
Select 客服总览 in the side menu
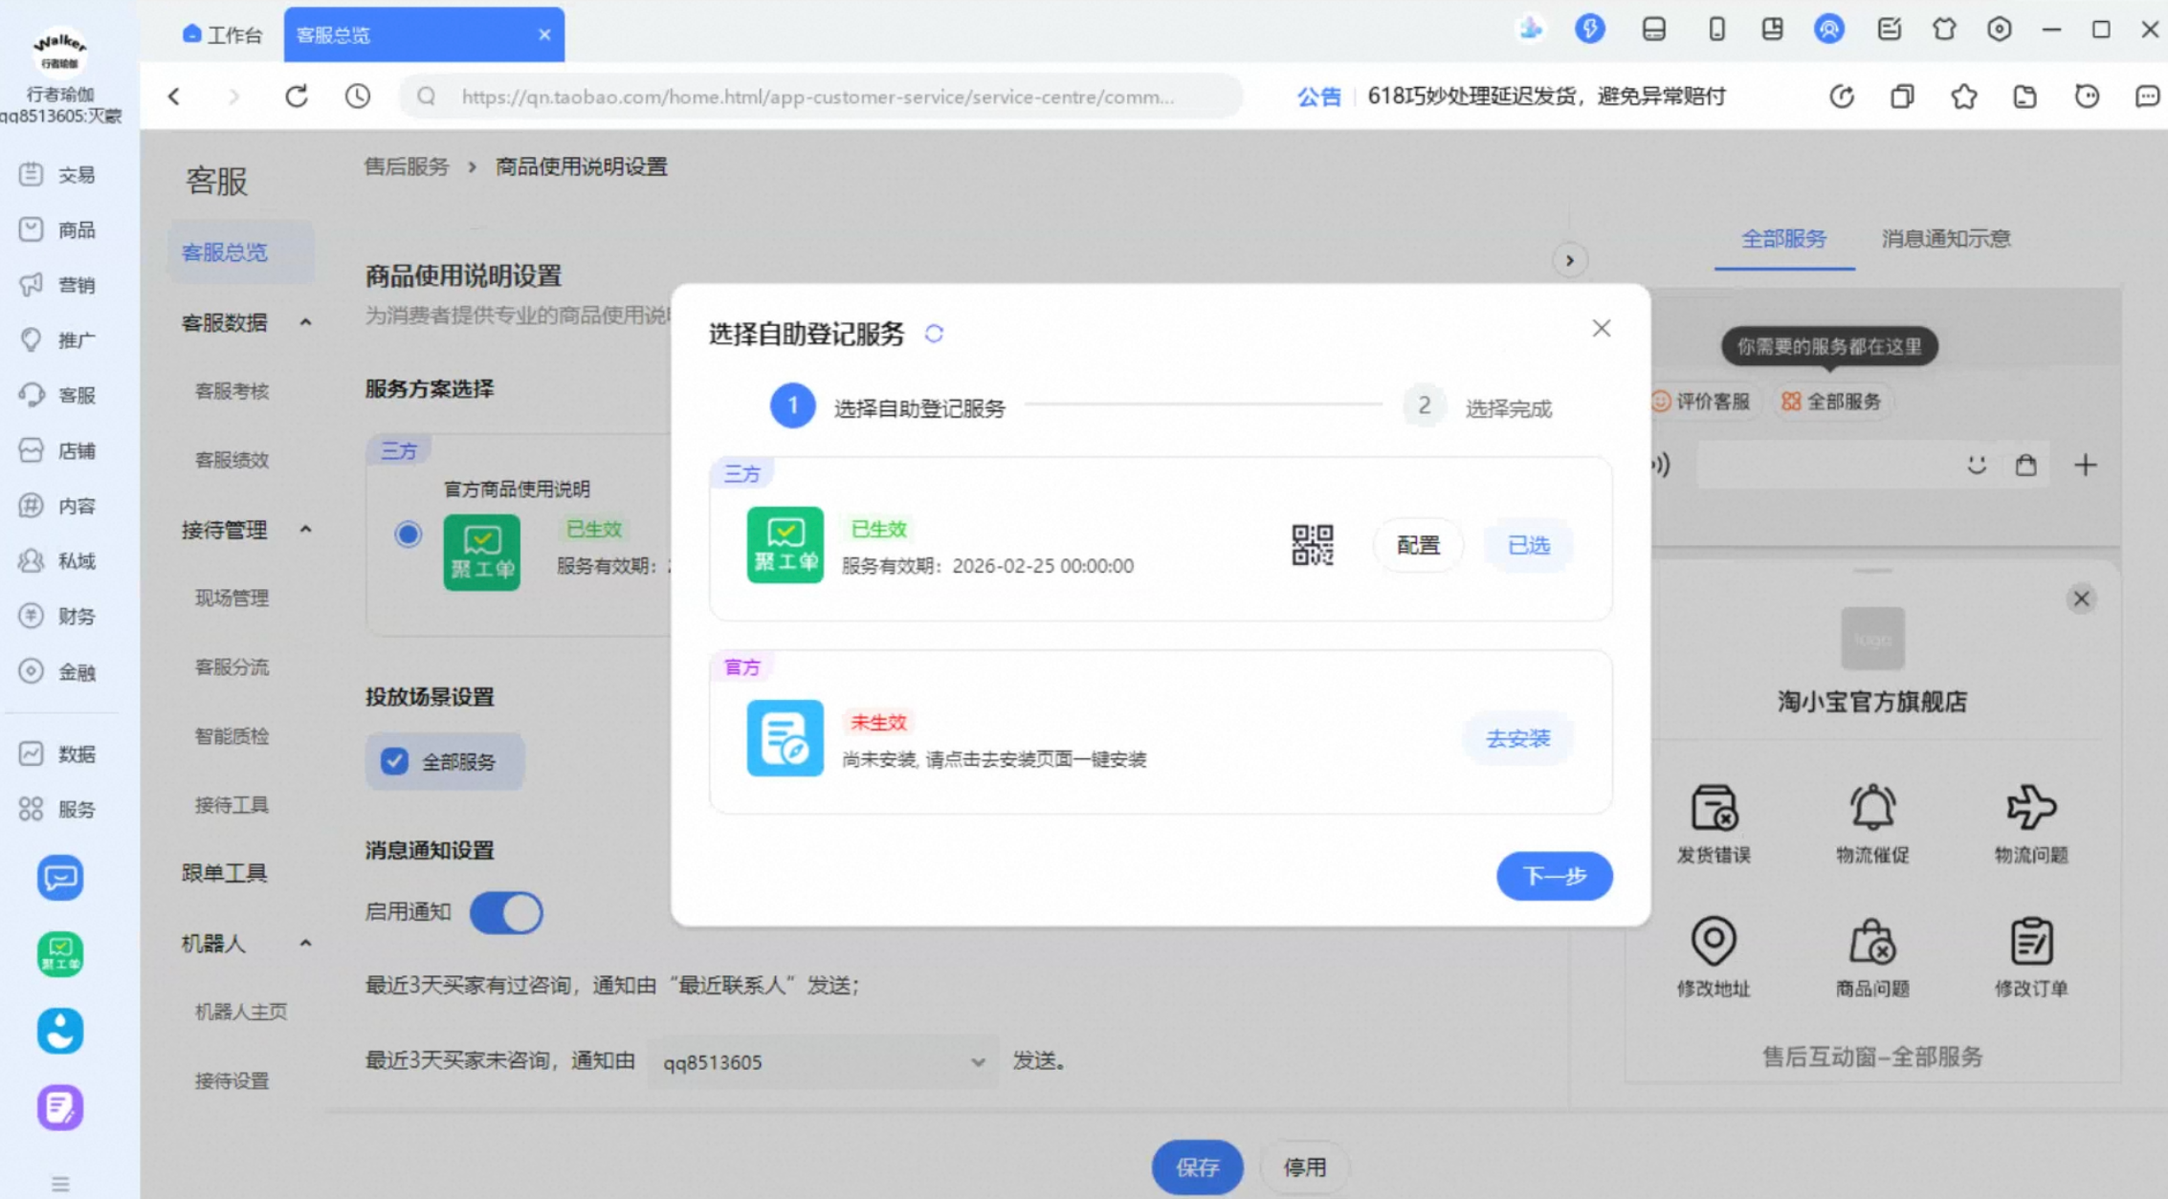point(240,252)
